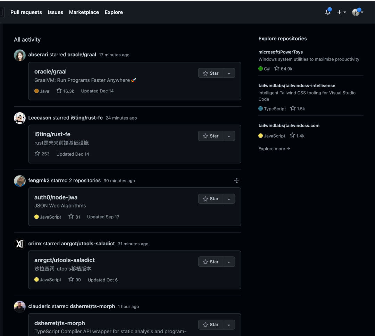
Task: Open the anrgct/utools-saladict card title
Action: (x=64, y=260)
